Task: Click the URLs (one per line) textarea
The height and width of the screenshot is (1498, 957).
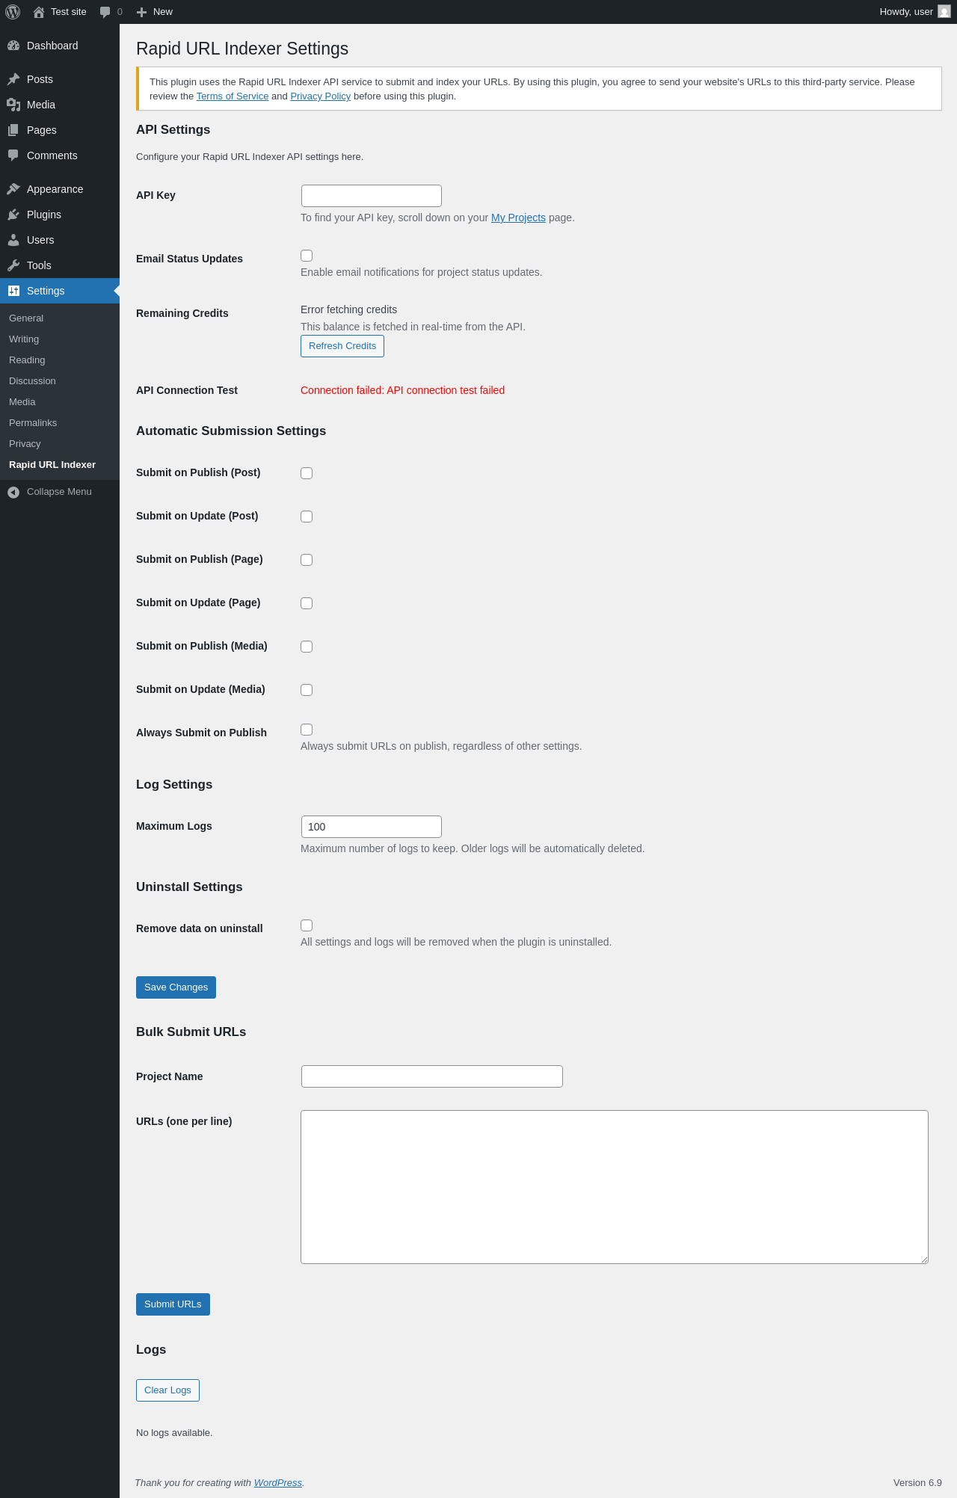Action: tap(615, 1187)
